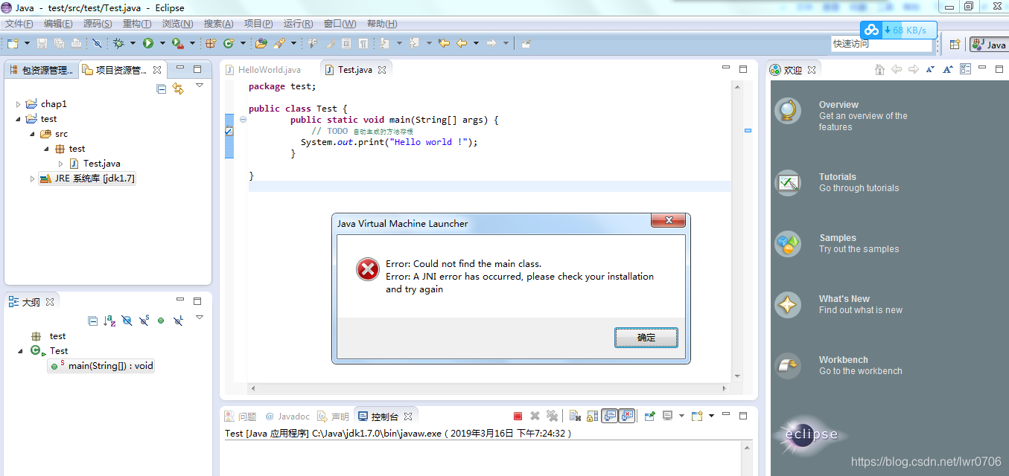Click the New Java Package icon
Image resolution: width=1009 pixels, height=476 pixels.
(x=211, y=44)
